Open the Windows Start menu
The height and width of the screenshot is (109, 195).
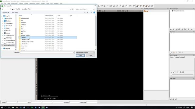(x=2, y=107)
